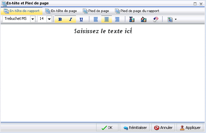Viewport: 206px width, 133px height.
Task: Toggle italic formatting
Action: tap(71, 19)
